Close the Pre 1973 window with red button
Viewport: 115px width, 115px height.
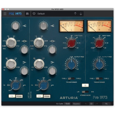tap(3, 9)
